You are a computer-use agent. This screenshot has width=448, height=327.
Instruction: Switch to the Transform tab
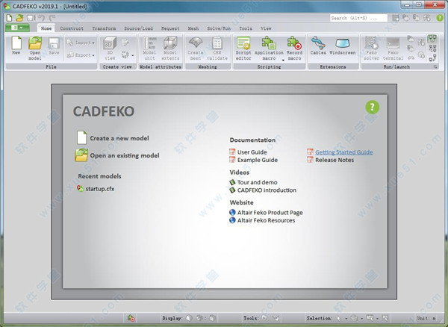click(x=104, y=28)
